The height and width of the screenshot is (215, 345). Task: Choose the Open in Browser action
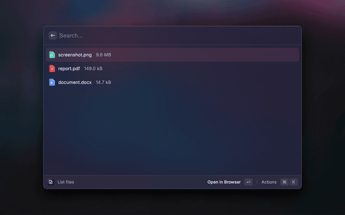coord(224,182)
